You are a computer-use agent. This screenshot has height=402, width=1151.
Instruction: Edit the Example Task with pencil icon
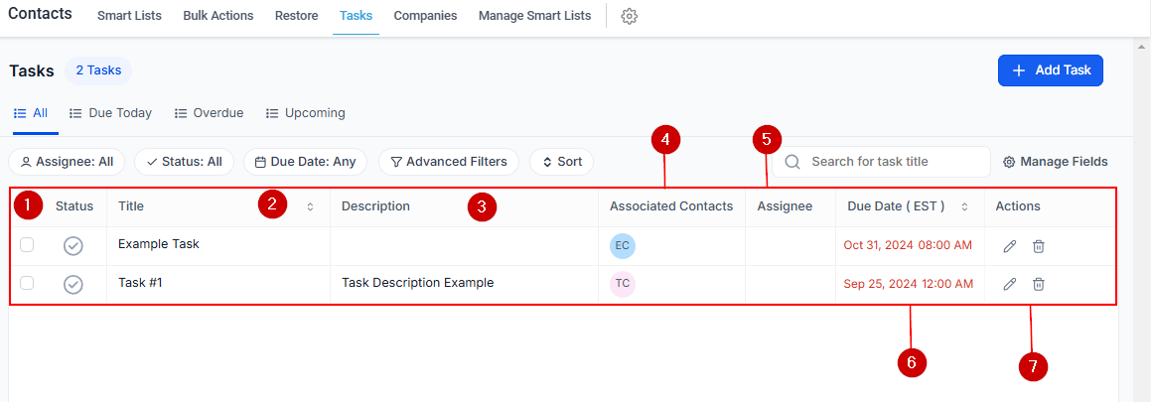tap(1009, 246)
